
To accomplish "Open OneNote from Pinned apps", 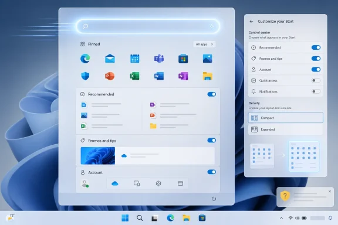I will [183, 76].
